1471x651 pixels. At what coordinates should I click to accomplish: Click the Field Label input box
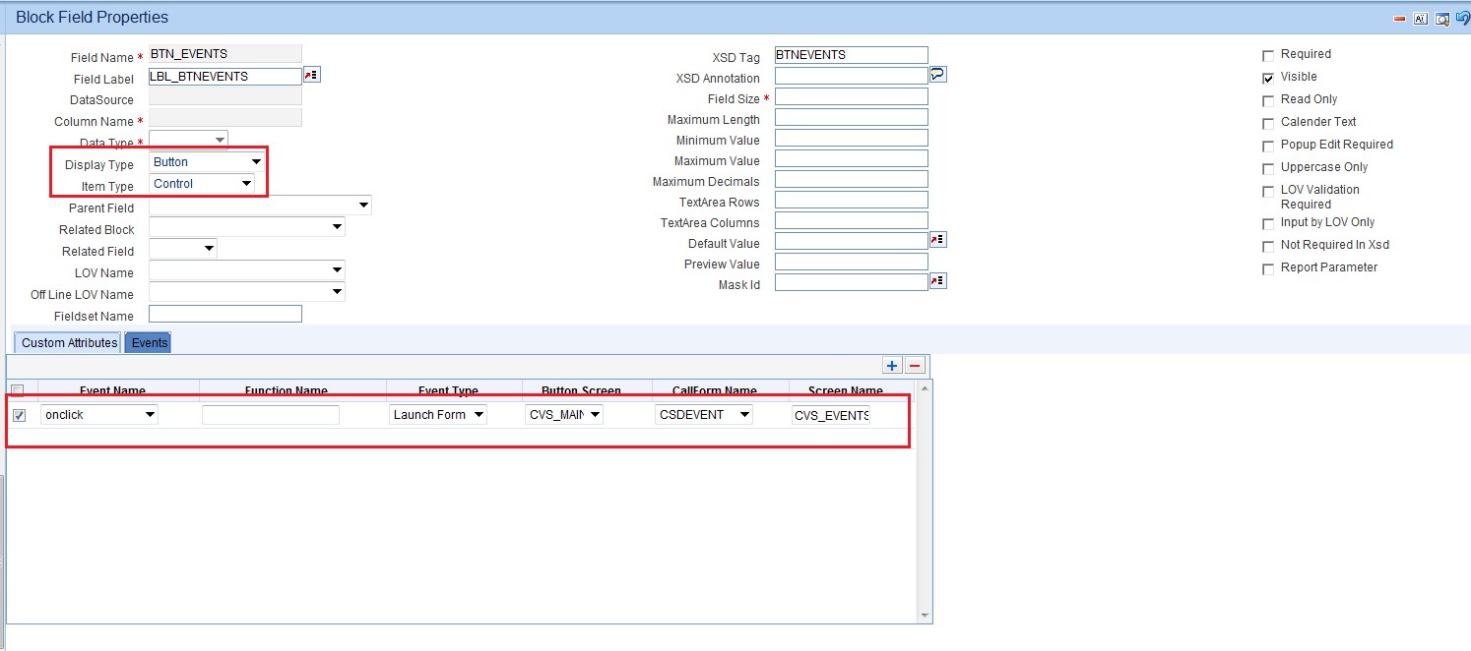click(x=225, y=76)
